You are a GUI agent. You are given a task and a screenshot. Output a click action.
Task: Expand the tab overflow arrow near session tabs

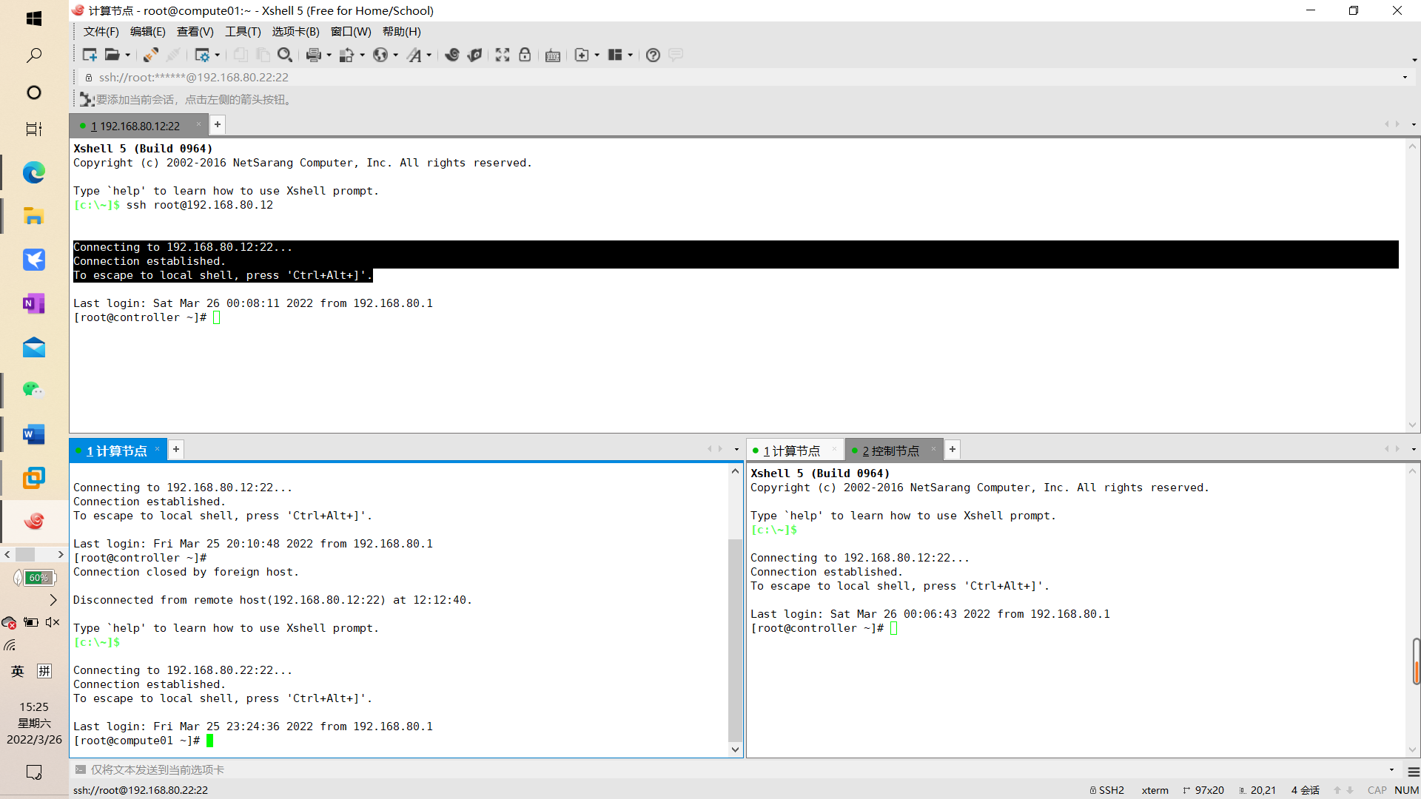tap(1387, 124)
